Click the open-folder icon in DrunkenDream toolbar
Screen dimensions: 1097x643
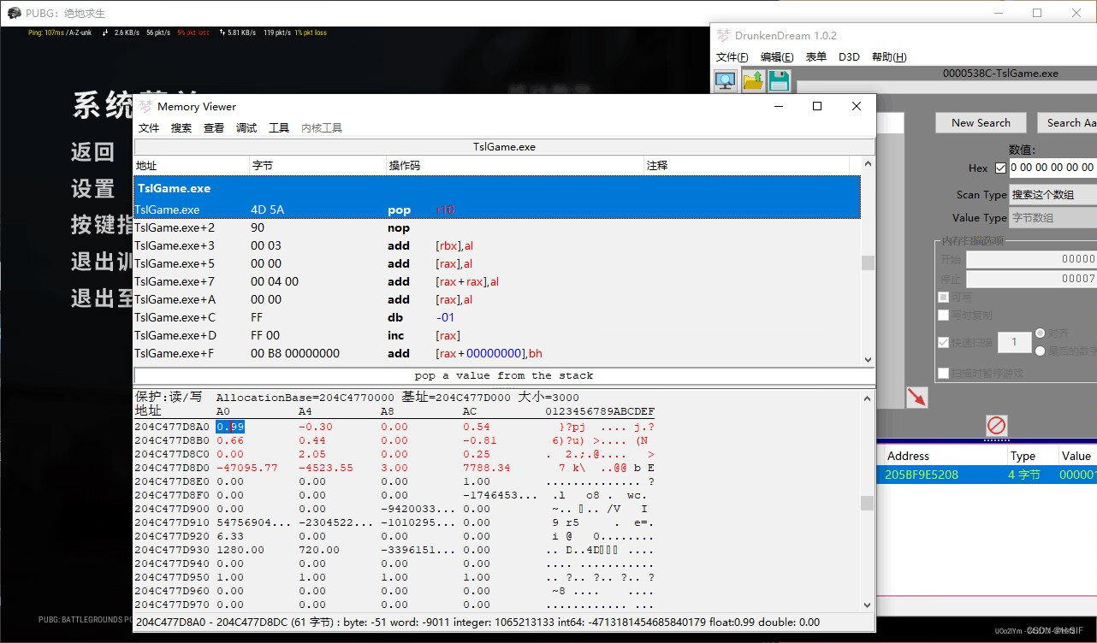point(752,81)
